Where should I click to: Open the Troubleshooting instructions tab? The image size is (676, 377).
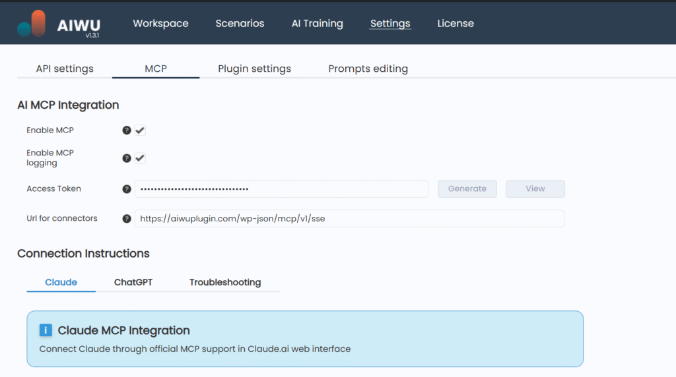(225, 282)
